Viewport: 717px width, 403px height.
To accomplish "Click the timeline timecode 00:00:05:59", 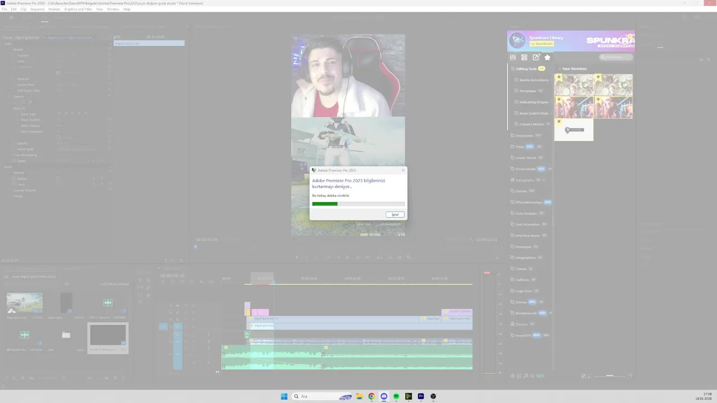I will [172, 276].
